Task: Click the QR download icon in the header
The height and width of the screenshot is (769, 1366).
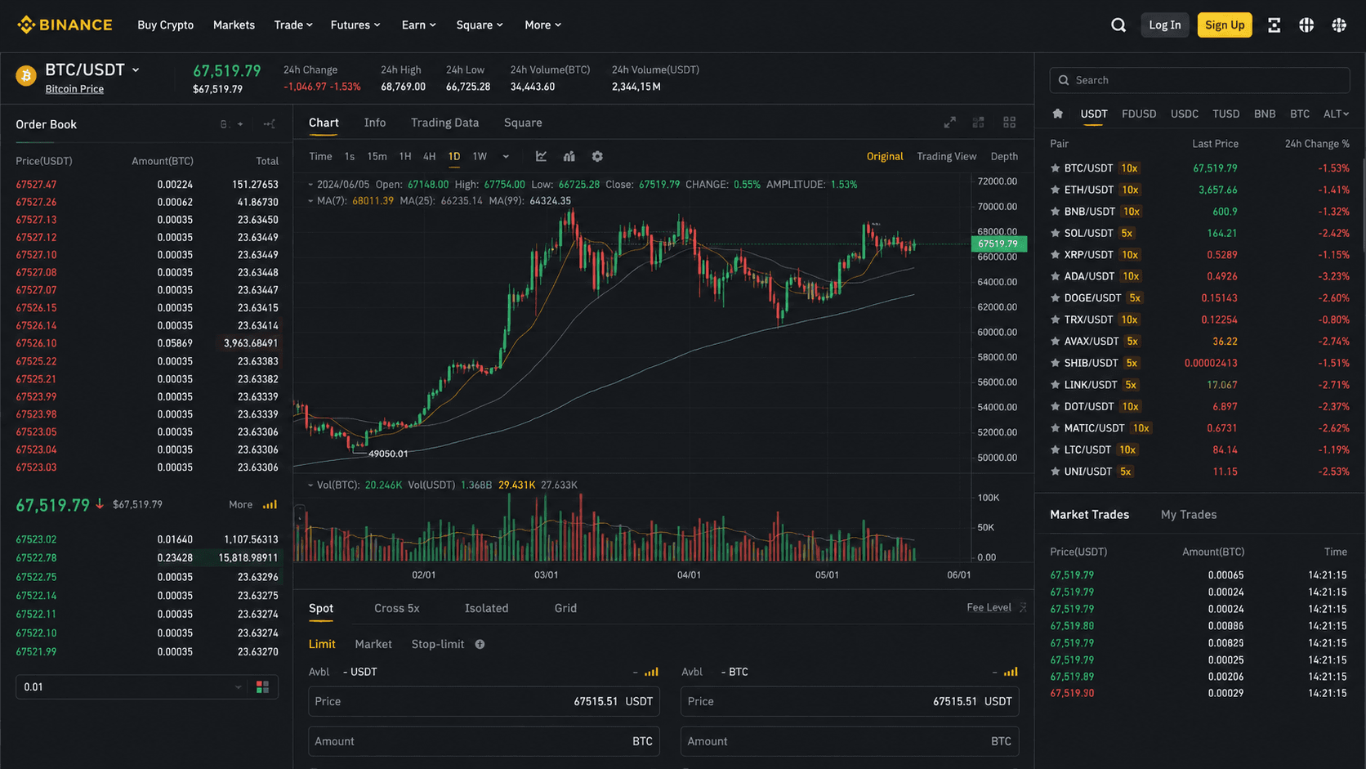Action: (1274, 25)
